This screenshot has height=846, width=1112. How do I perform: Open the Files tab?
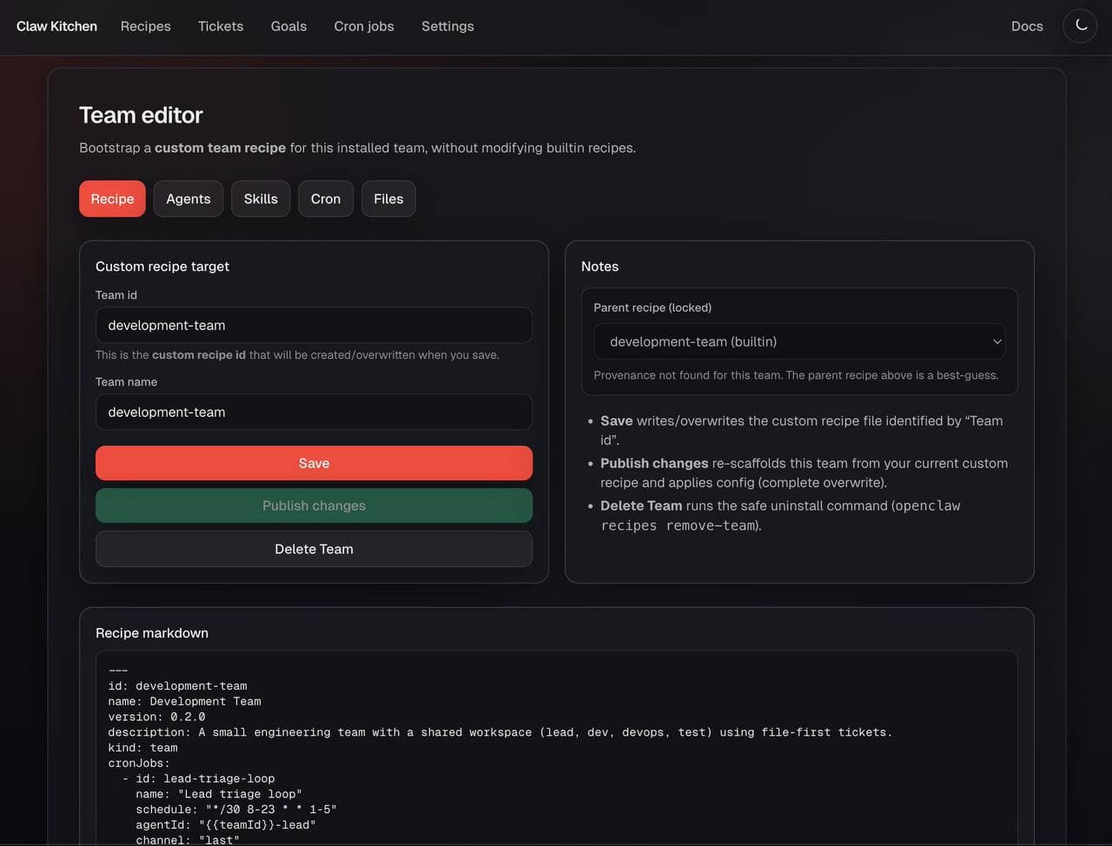point(388,198)
